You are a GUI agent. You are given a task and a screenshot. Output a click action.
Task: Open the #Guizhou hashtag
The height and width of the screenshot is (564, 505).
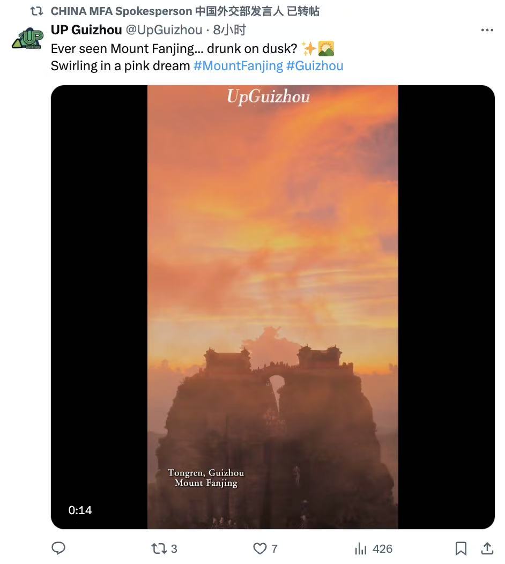click(315, 65)
